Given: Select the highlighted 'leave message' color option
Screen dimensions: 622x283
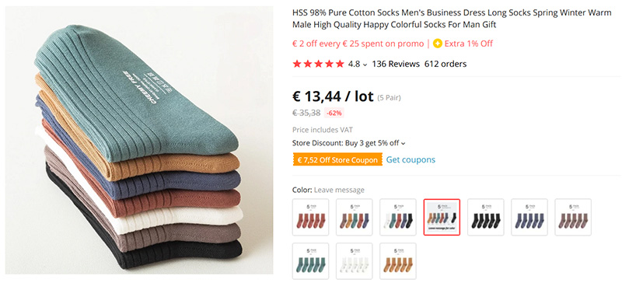Looking at the screenshot, I should tap(442, 217).
